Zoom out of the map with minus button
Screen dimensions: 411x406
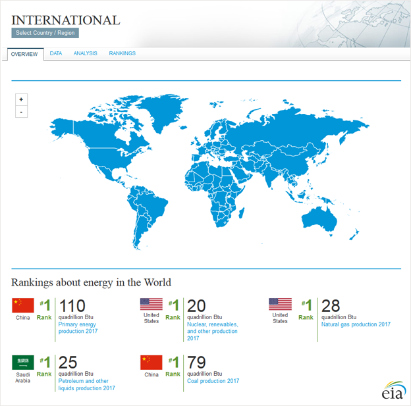pos(21,112)
